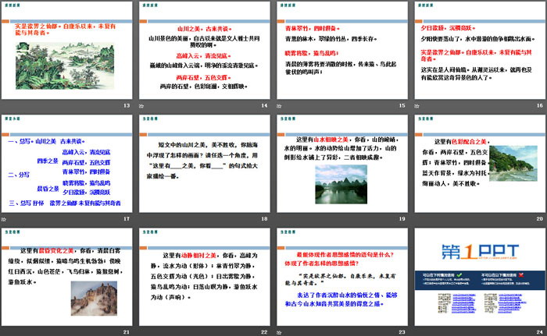This screenshot has width=547, height=336.
Task: Play animation preview star under slide 23
Action: (x=279, y=333)
